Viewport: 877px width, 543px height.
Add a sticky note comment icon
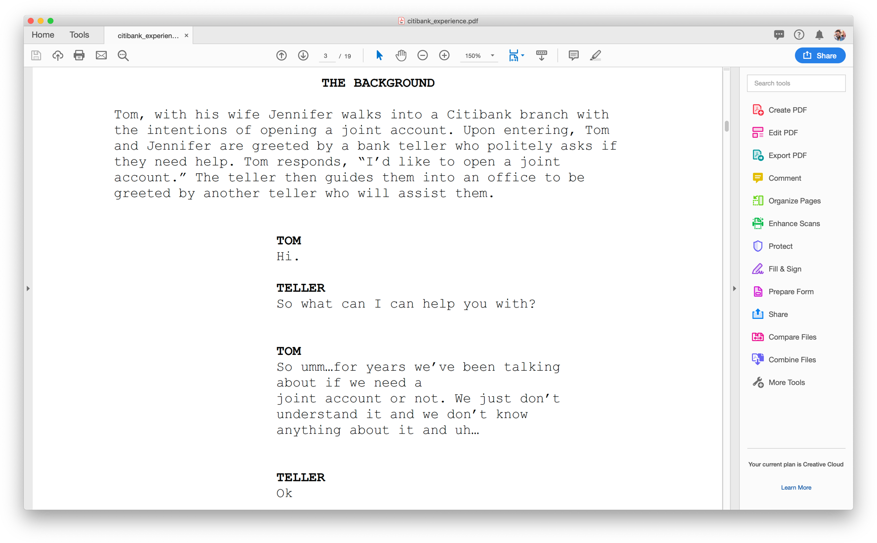point(573,55)
